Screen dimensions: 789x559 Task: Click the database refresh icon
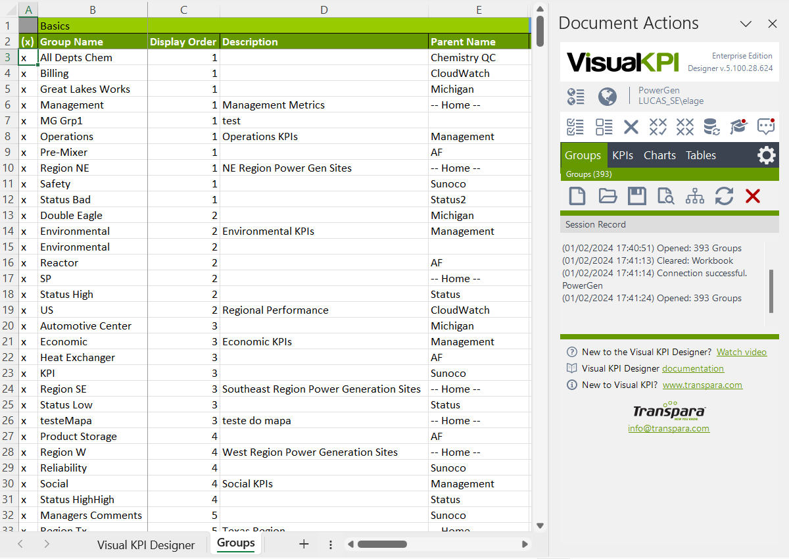(x=711, y=127)
